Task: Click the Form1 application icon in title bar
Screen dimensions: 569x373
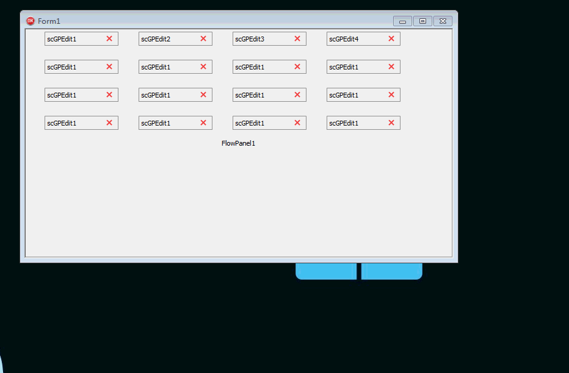Action: click(x=31, y=21)
